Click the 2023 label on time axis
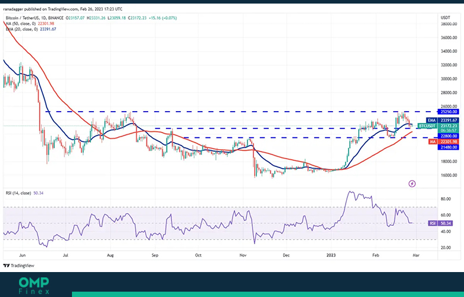The height and width of the screenshot is (297, 464). point(331,255)
